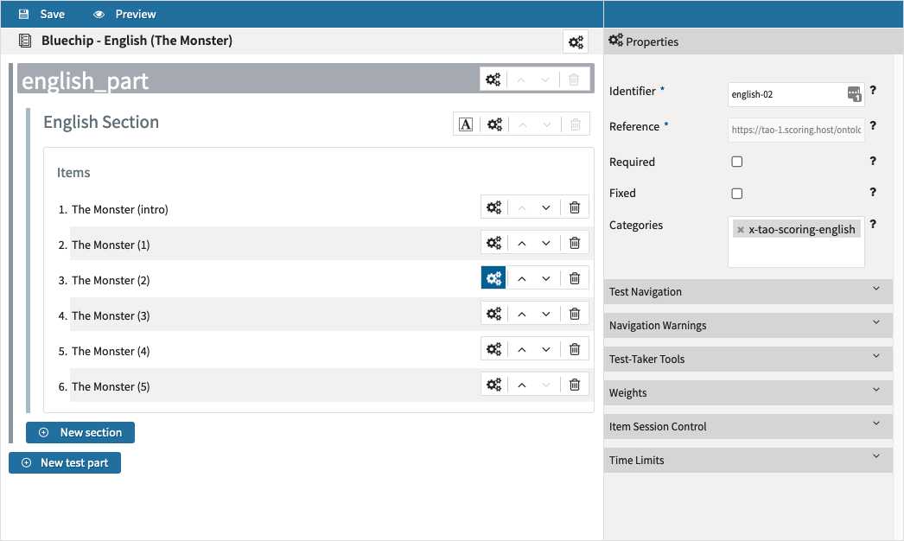This screenshot has height=541, width=904.
Task: Open properties gear for The Monster (2)
Action: (x=493, y=278)
